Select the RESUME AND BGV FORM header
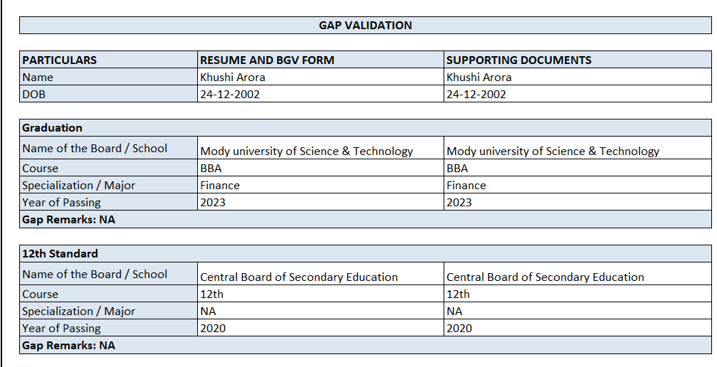The width and height of the screenshot is (717, 367). pyautogui.click(x=320, y=60)
